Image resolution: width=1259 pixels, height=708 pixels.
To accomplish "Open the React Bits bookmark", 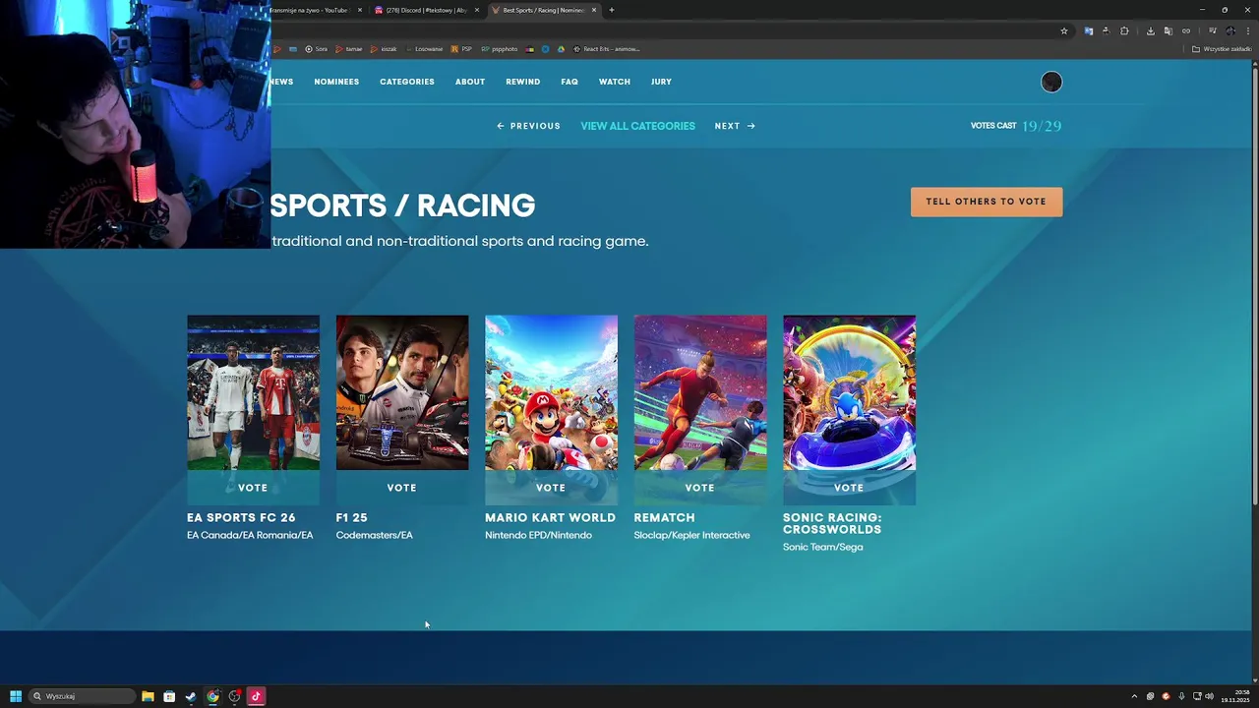I will pos(607,48).
